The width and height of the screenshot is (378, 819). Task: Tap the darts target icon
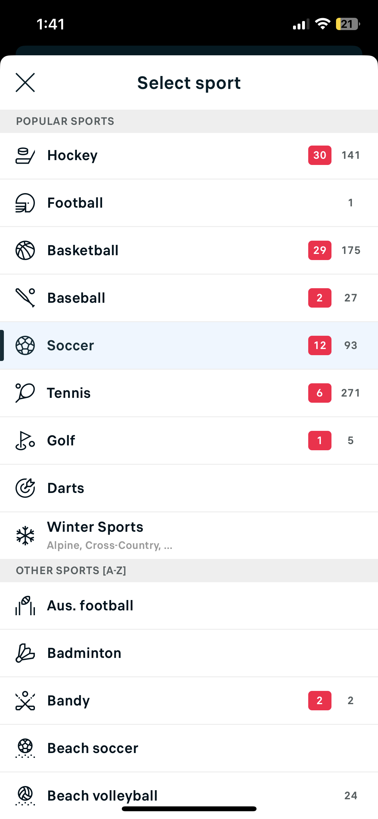coord(25,488)
